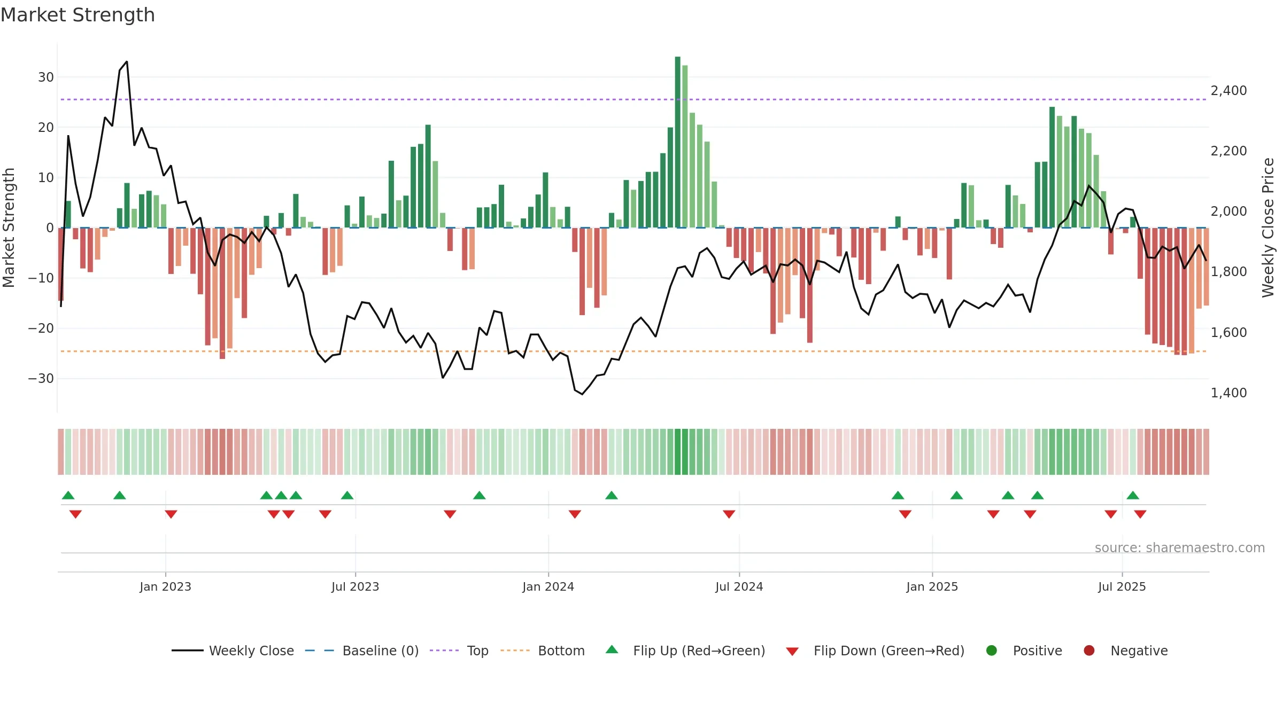This screenshot has width=1283, height=721.
Task: Click the Market Strength chart title
Action: 78,15
